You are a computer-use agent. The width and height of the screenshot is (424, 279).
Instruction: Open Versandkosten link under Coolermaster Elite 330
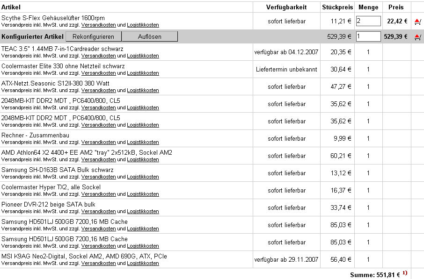click(x=98, y=73)
